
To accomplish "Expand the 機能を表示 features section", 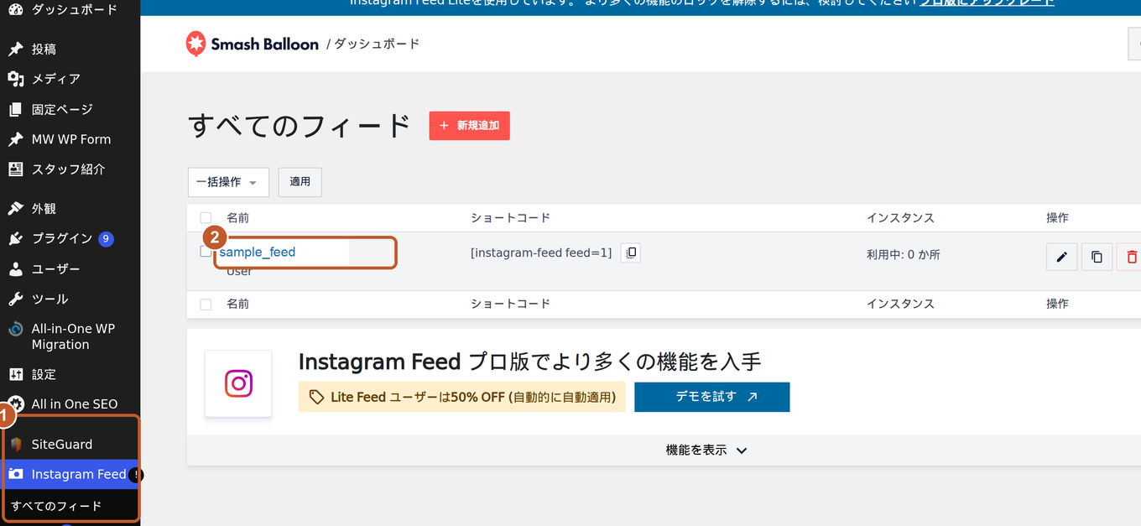I will tap(706, 450).
